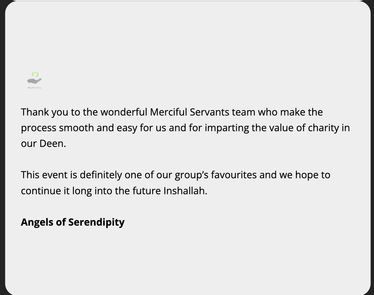
Task: Click the bold Angels of Serendipity name
Action: pos(72,222)
